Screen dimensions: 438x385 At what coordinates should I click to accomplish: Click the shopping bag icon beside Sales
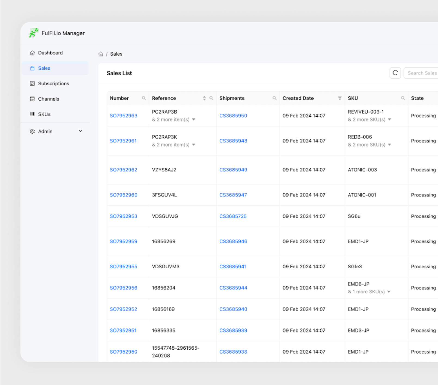click(x=32, y=68)
